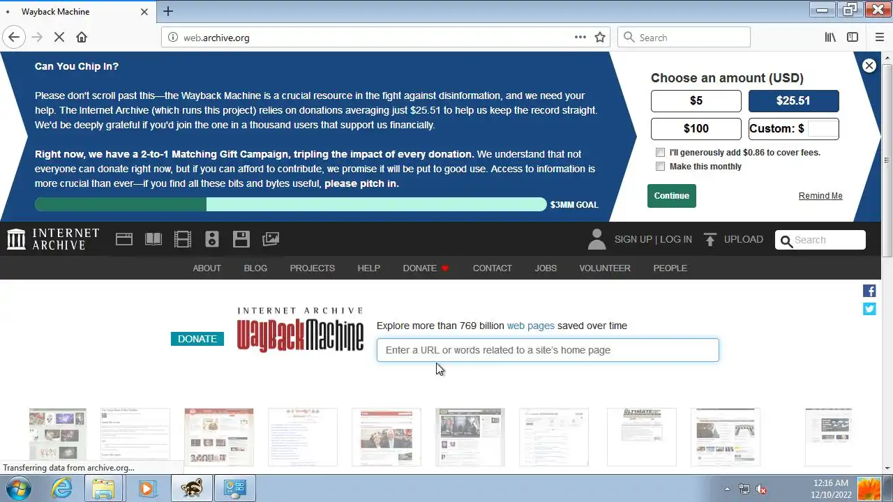Click the Internet Archive logo
893x502 pixels.
coord(53,239)
